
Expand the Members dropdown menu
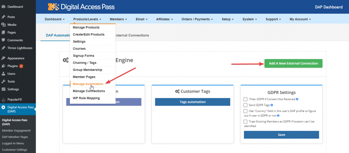(118, 19)
